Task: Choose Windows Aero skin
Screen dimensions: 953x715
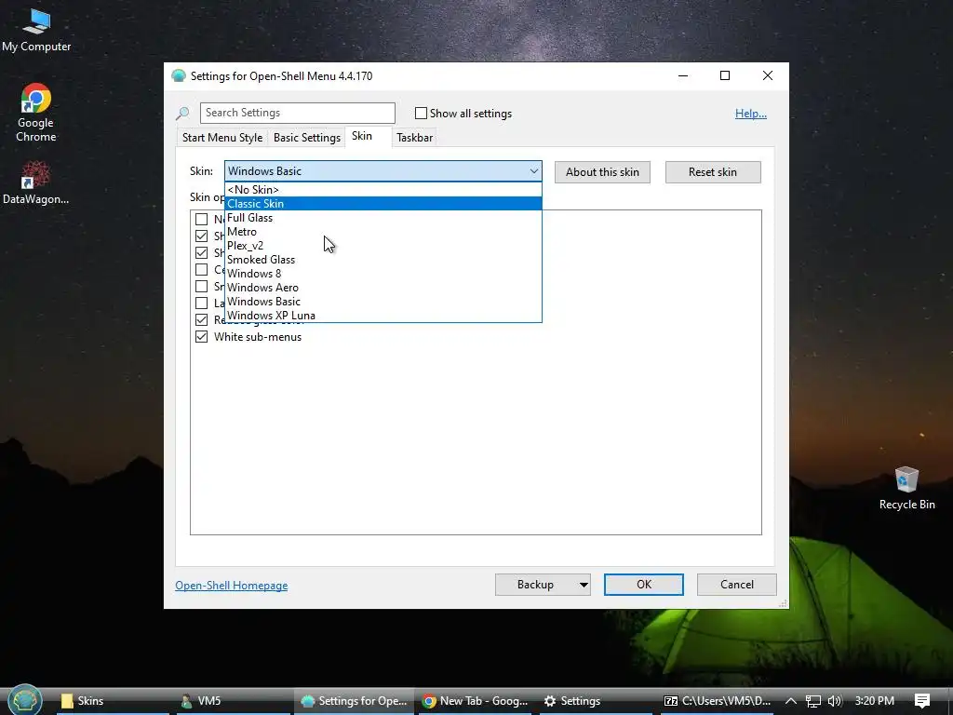Action: coord(383,288)
